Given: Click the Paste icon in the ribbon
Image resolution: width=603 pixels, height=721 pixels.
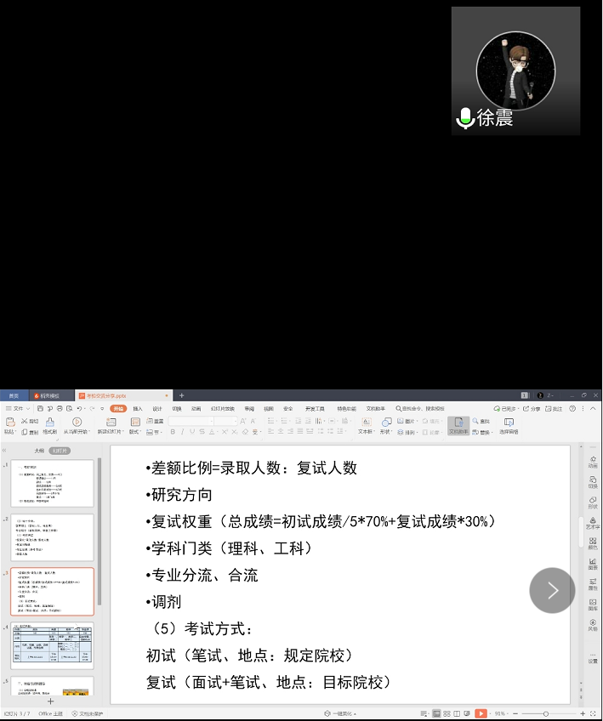Looking at the screenshot, I should point(10,422).
